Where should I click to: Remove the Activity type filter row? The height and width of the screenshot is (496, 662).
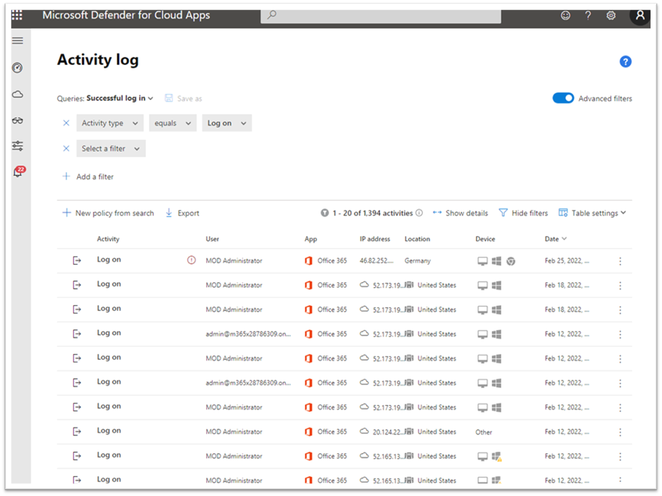click(66, 123)
